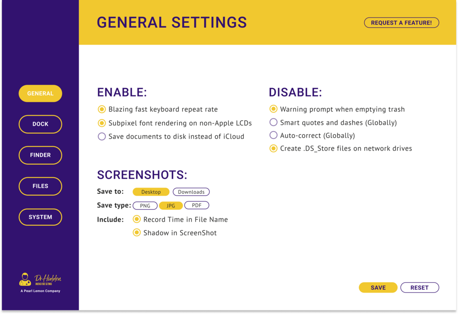The image size is (458, 314).
Task: Toggle warning prompt when emptying trash
Action: pos(273,109)
